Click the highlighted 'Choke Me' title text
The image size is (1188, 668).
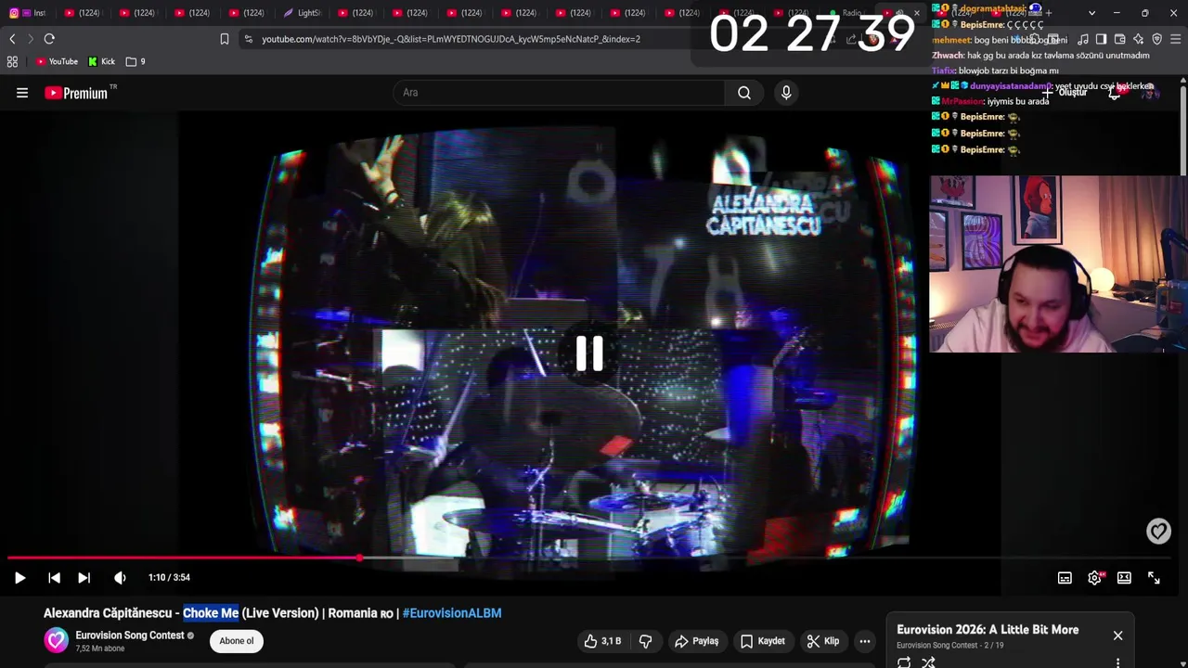211,613
